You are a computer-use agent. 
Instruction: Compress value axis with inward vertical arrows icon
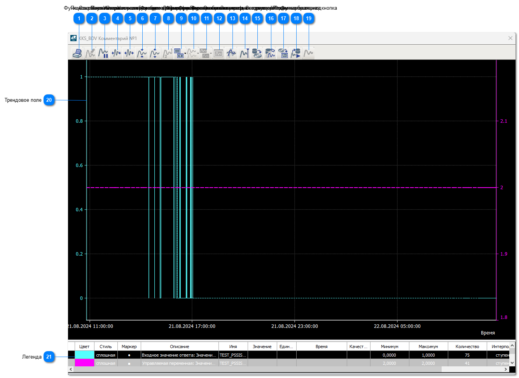click(142, 53)
